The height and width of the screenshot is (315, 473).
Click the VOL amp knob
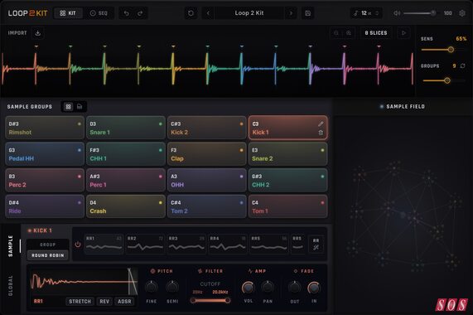click(x=248, y=288)
